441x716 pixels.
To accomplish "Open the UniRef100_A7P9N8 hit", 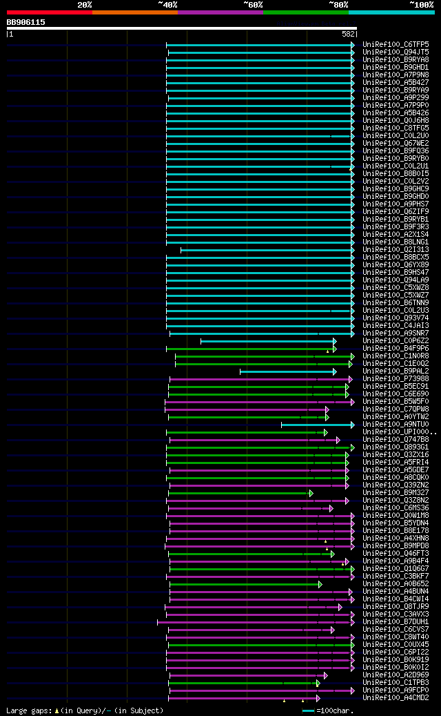I will click(396, 75).
